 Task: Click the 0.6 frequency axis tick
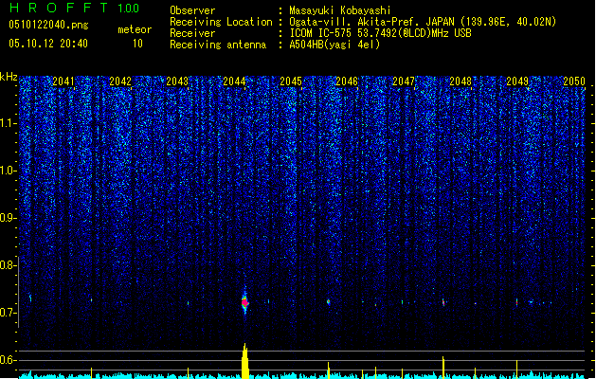(9, 360)
